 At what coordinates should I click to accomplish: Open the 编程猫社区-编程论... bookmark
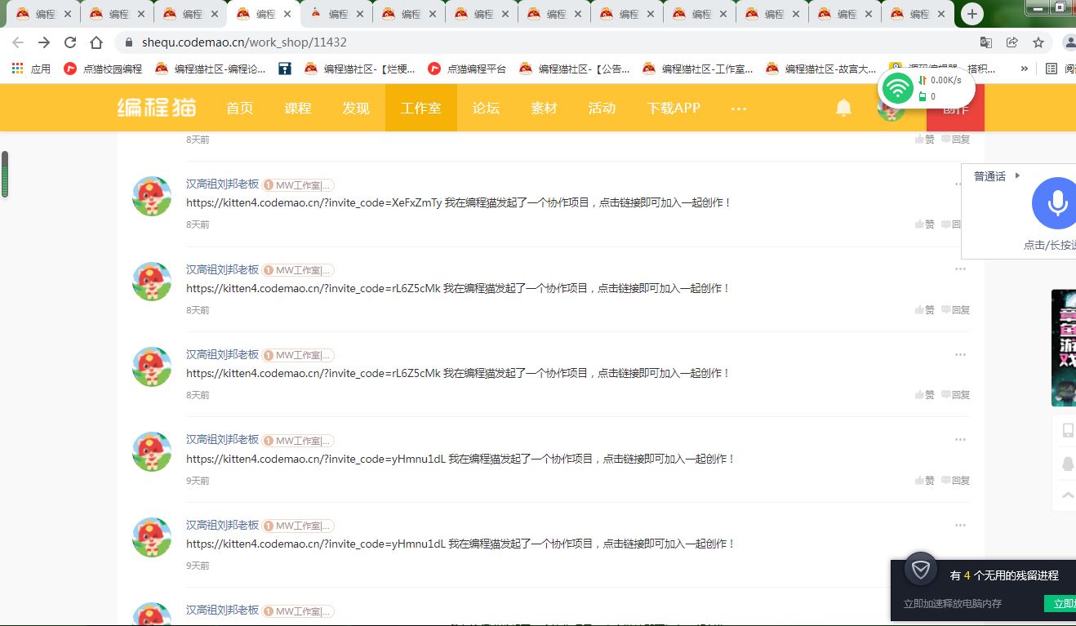211,69
